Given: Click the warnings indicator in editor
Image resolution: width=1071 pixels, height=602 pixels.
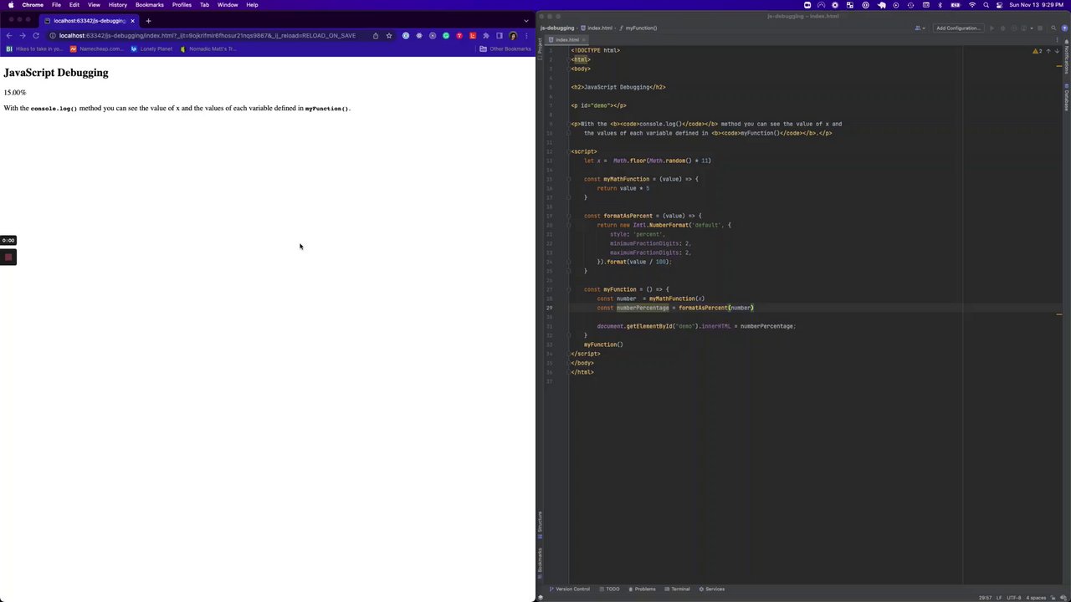Looking at the screenshot, I should [x=1038, y=51].
